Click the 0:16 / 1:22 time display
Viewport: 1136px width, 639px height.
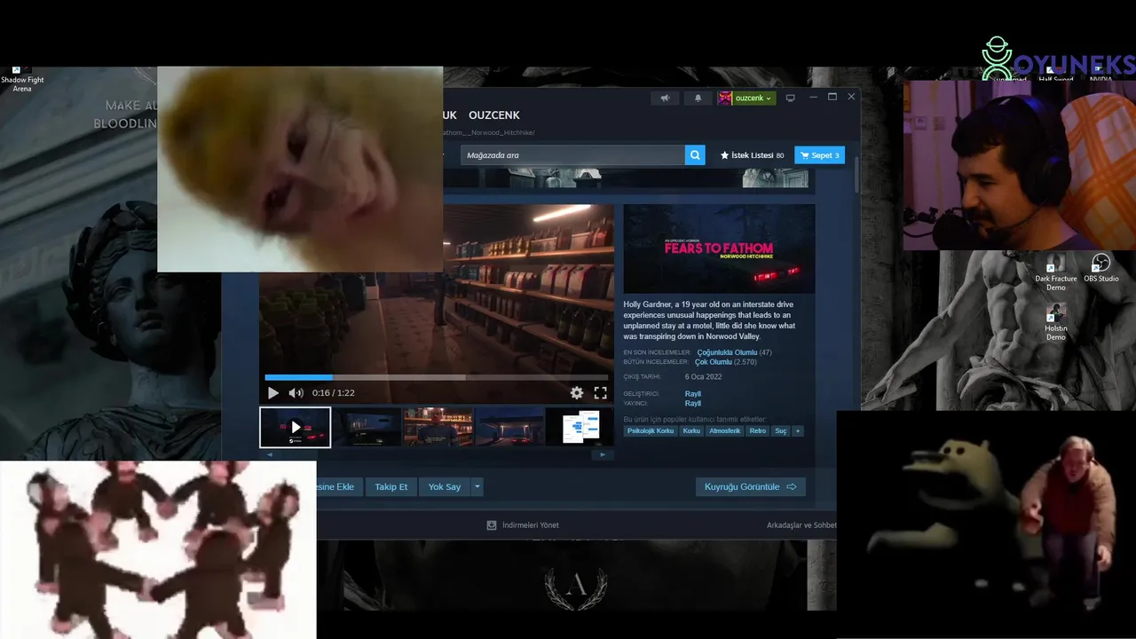pyautogui.click(x=334, y=393)
